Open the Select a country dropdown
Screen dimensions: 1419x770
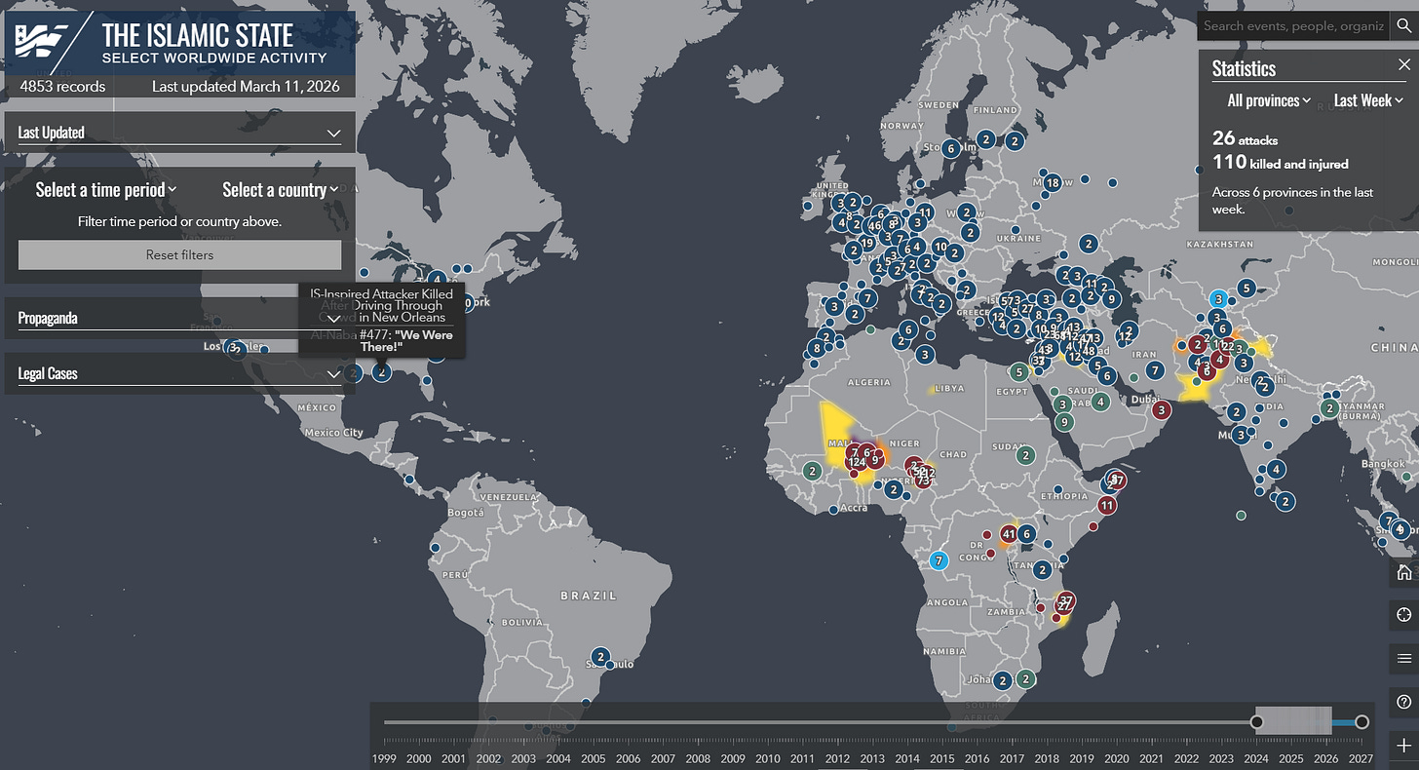280,189
